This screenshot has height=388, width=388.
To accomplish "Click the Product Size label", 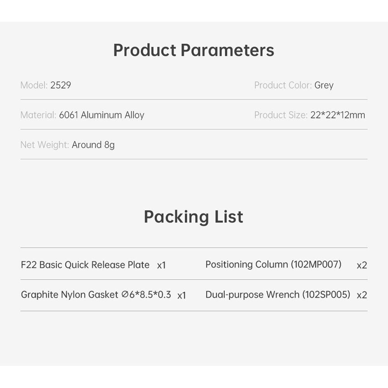I will click(x=281, y=115).
